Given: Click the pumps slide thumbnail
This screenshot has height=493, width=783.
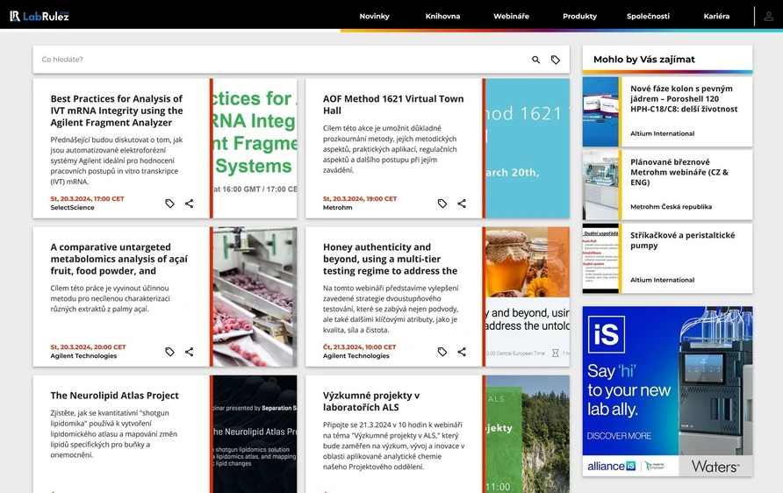Looking at the screenshot, I should pyautogui.click(x=600, y=258).
